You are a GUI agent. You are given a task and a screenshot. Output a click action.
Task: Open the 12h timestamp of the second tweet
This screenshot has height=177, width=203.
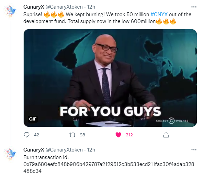pyautogui.click(x=91, y=150)
